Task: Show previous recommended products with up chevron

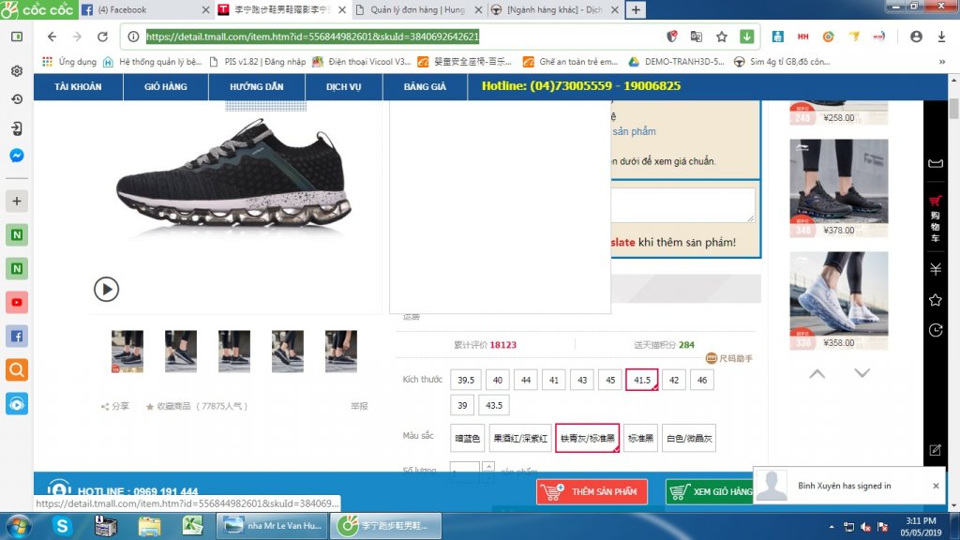Action: [x=817, y=373]
